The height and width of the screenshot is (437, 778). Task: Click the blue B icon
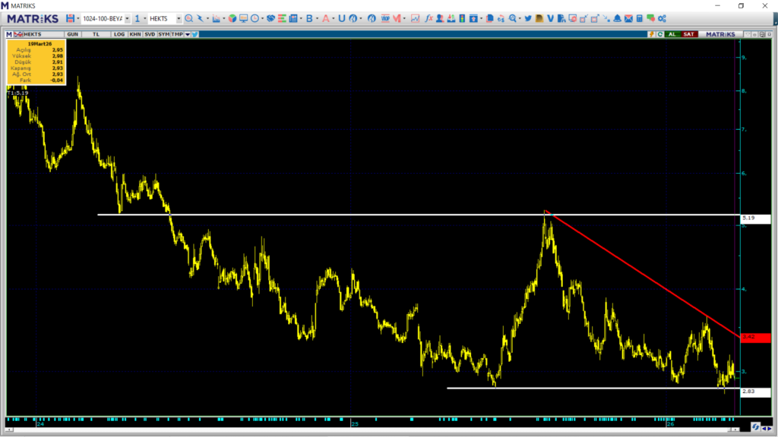[x=310, y=18]
